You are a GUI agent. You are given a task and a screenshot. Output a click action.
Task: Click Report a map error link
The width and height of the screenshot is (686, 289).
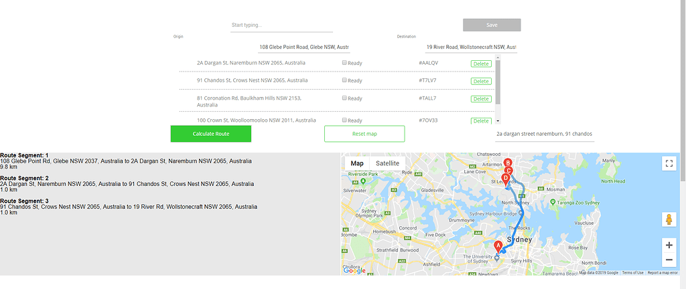coord(663,273)
